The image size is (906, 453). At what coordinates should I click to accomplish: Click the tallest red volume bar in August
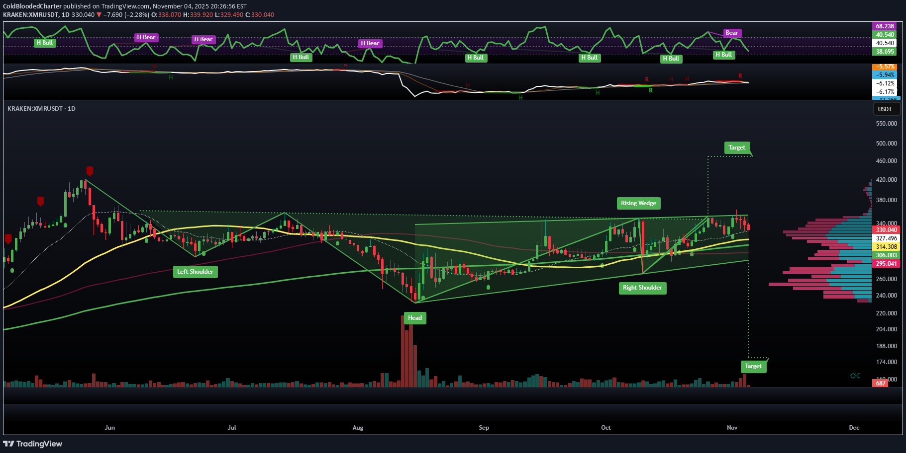[403, 350]
